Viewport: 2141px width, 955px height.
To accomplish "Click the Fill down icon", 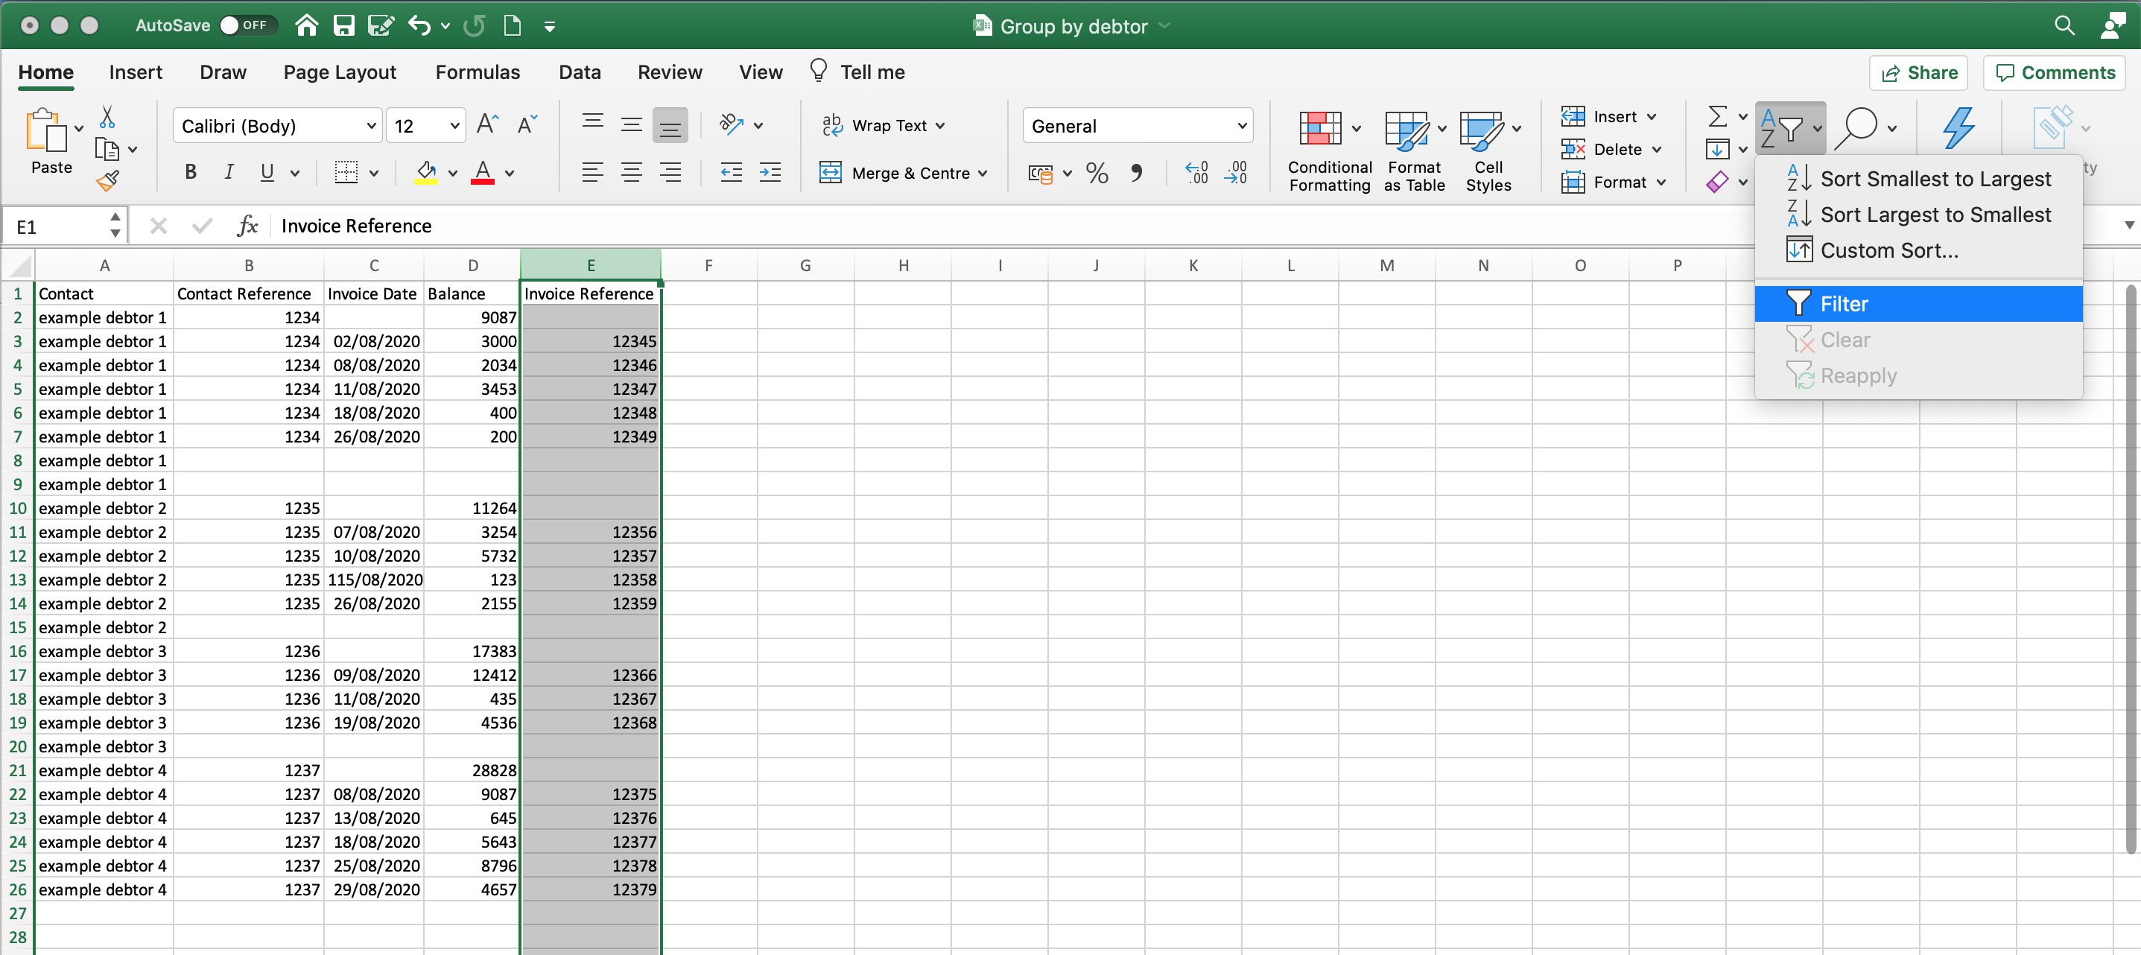I will pos(1717,150).
